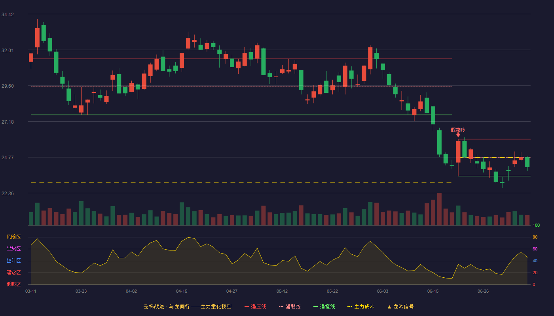Click the 04-15 date label

[x=182, y=291]
